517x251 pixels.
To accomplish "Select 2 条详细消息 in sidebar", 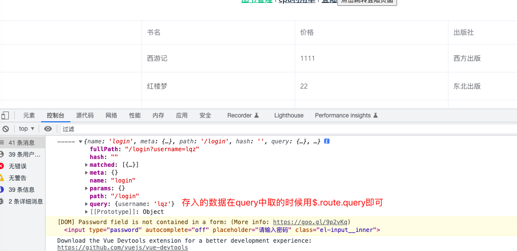I will tap(22, 202).
